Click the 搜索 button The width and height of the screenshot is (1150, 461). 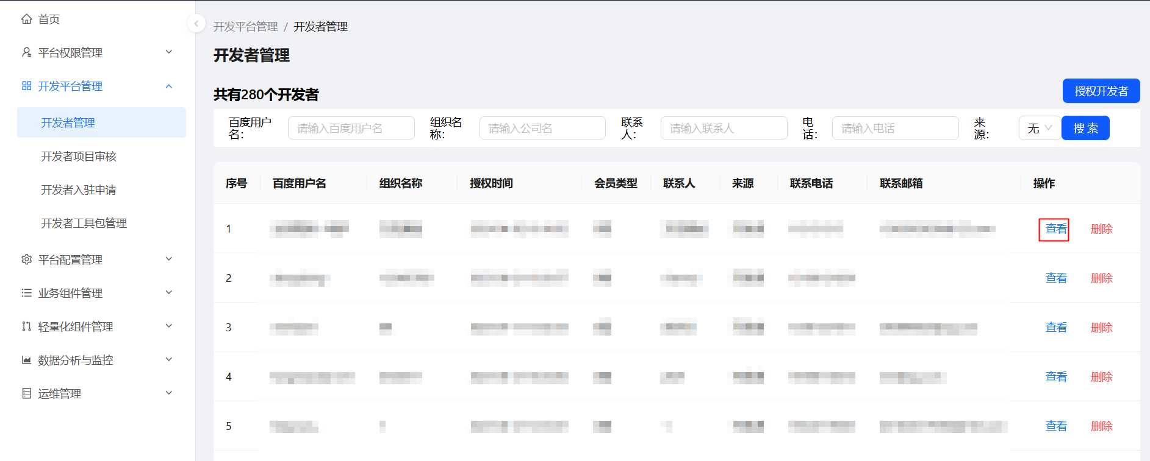(x=1085, y=128)
